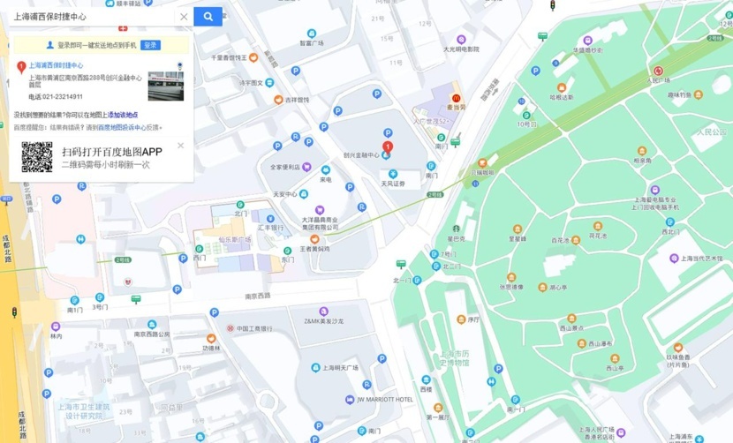Open the 上海浦西保时捷中心 result title link
The width and height of the screenshot is (733, 443).
pyautogui.click(x=57, y=65)
